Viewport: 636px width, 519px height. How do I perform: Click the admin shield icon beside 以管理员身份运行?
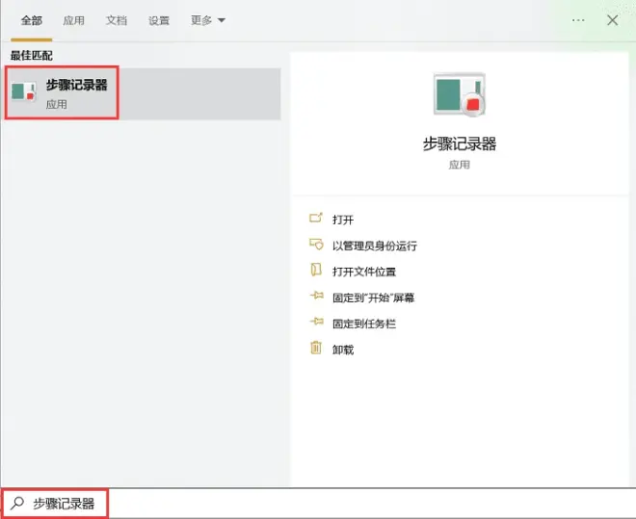coord(316,245)
